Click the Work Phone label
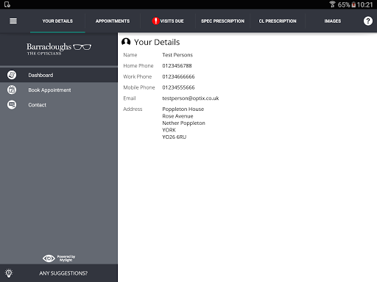Viewport: 377px width, 282px height. [x=138, y=76]
